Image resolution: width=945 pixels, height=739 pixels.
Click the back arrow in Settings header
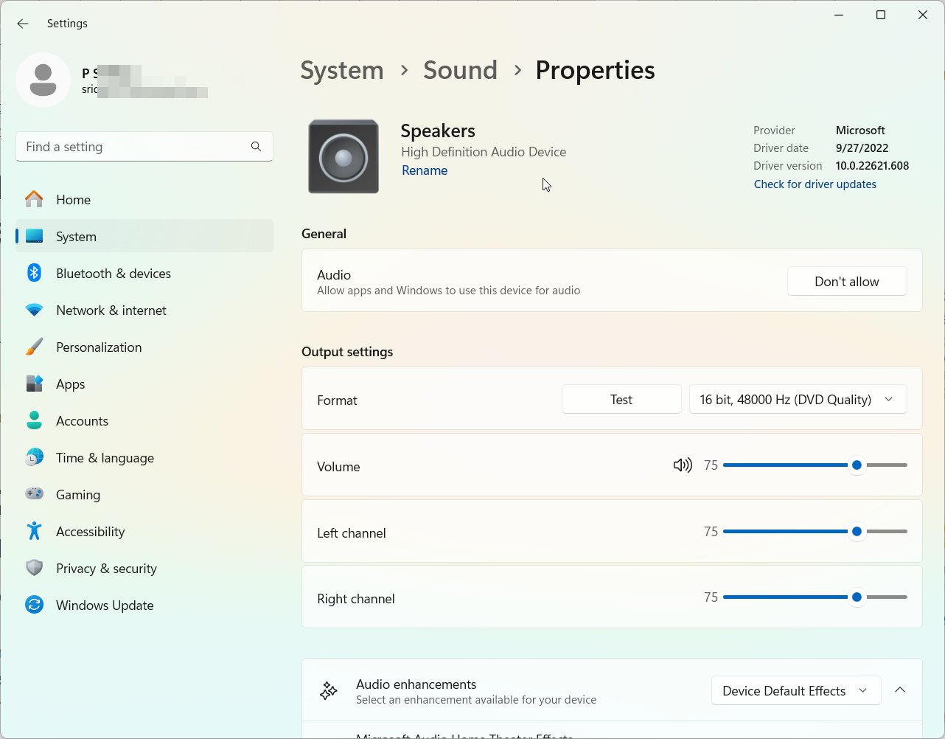pos(23,24)
